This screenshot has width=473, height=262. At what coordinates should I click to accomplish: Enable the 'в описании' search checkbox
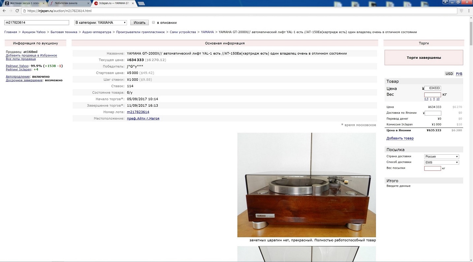pyautogui.click(x=153, y=22)
